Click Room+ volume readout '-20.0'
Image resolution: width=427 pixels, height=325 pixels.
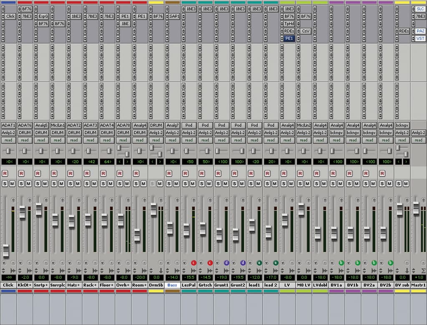coord(140,277)
